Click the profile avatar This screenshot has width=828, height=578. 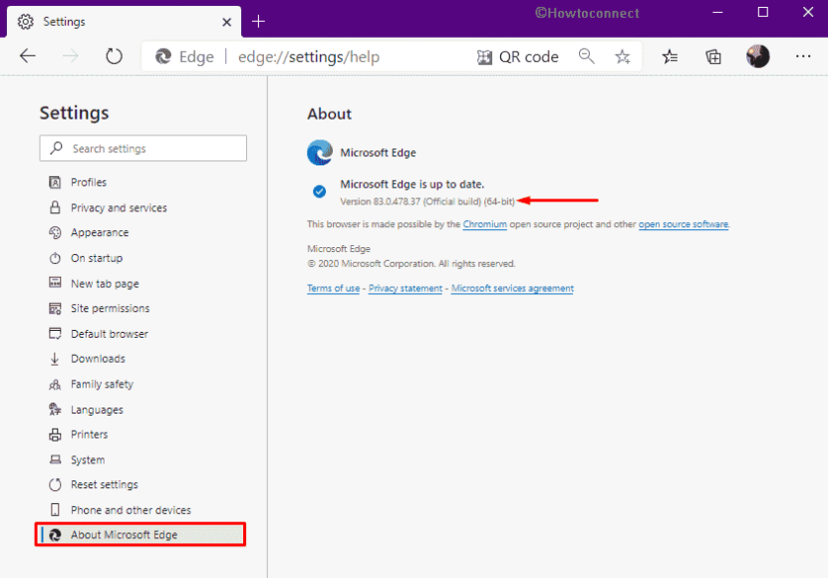[757, 57]
